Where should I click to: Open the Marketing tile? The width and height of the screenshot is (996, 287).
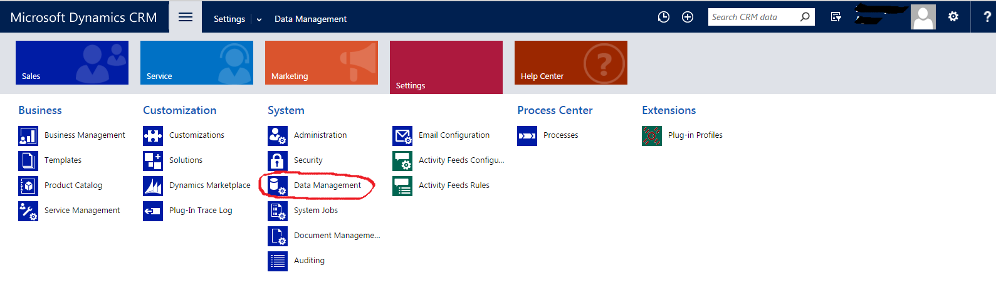[322, 63]
